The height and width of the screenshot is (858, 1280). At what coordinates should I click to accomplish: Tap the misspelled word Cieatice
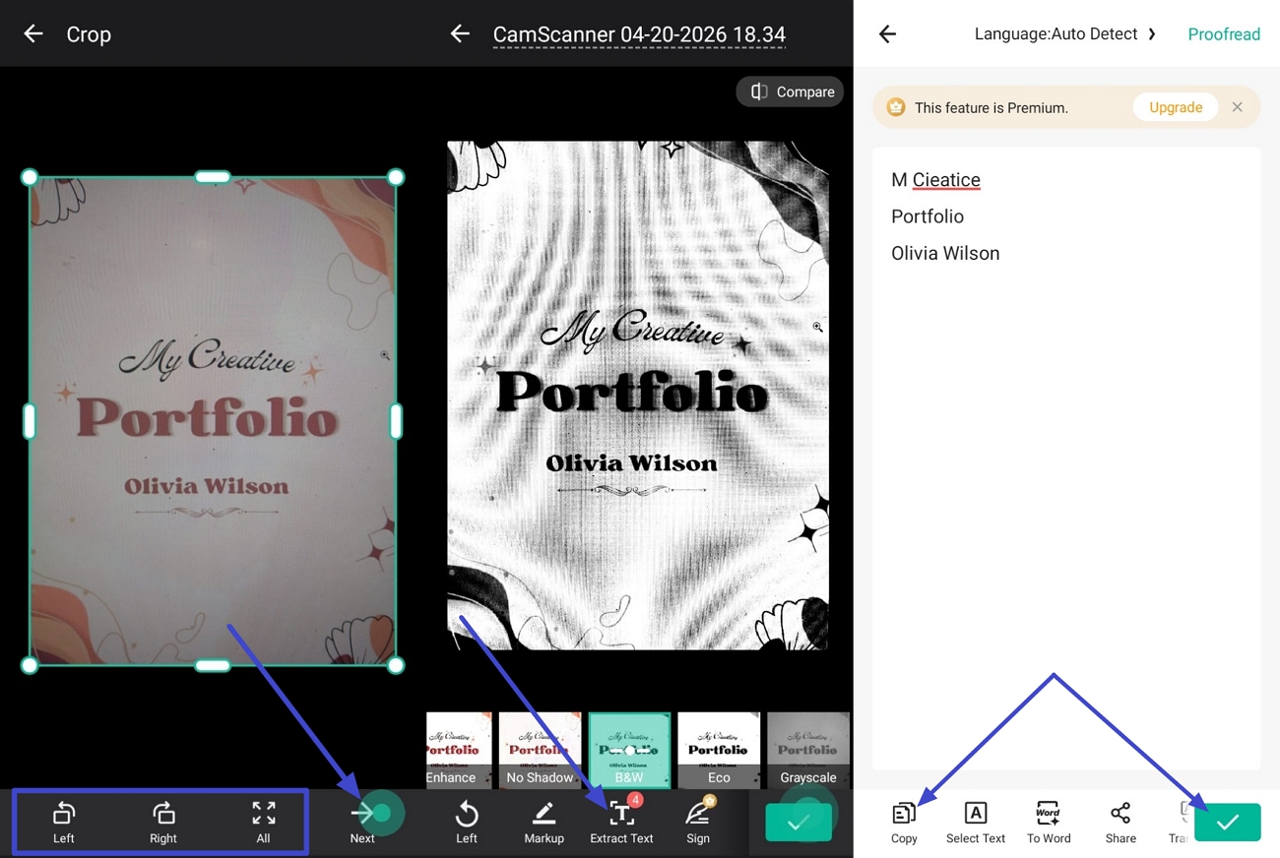946,180
